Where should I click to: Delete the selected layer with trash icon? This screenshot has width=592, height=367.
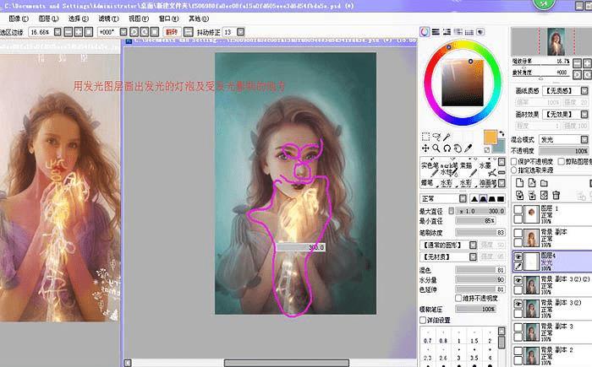point(556,195)
